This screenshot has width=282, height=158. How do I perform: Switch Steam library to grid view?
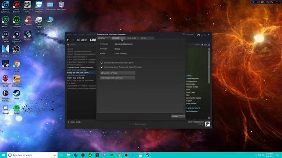tap(209, 45)
